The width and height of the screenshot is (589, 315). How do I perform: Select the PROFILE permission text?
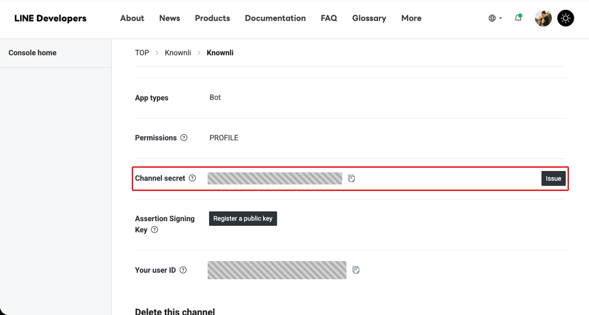click(224, 138)
